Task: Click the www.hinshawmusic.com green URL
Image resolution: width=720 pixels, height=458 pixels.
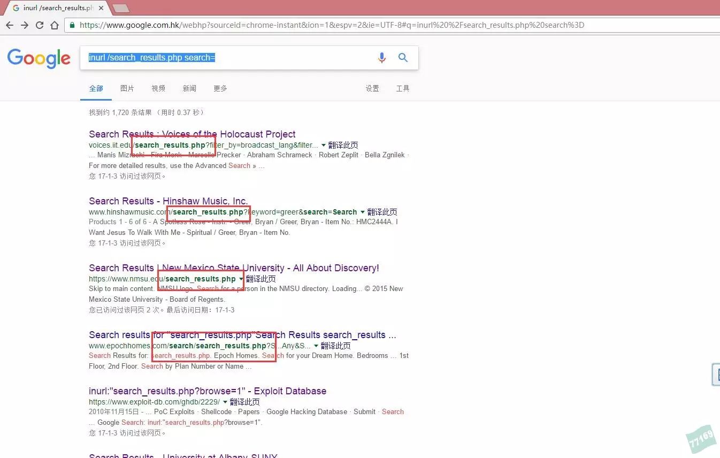Action: (x=223, y=212)
